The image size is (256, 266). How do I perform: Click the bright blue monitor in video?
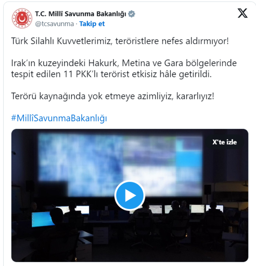(x=42, y=219)
